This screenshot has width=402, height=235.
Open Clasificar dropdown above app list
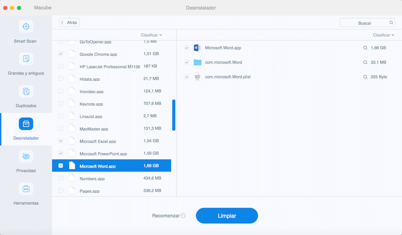tap(151, 35)
